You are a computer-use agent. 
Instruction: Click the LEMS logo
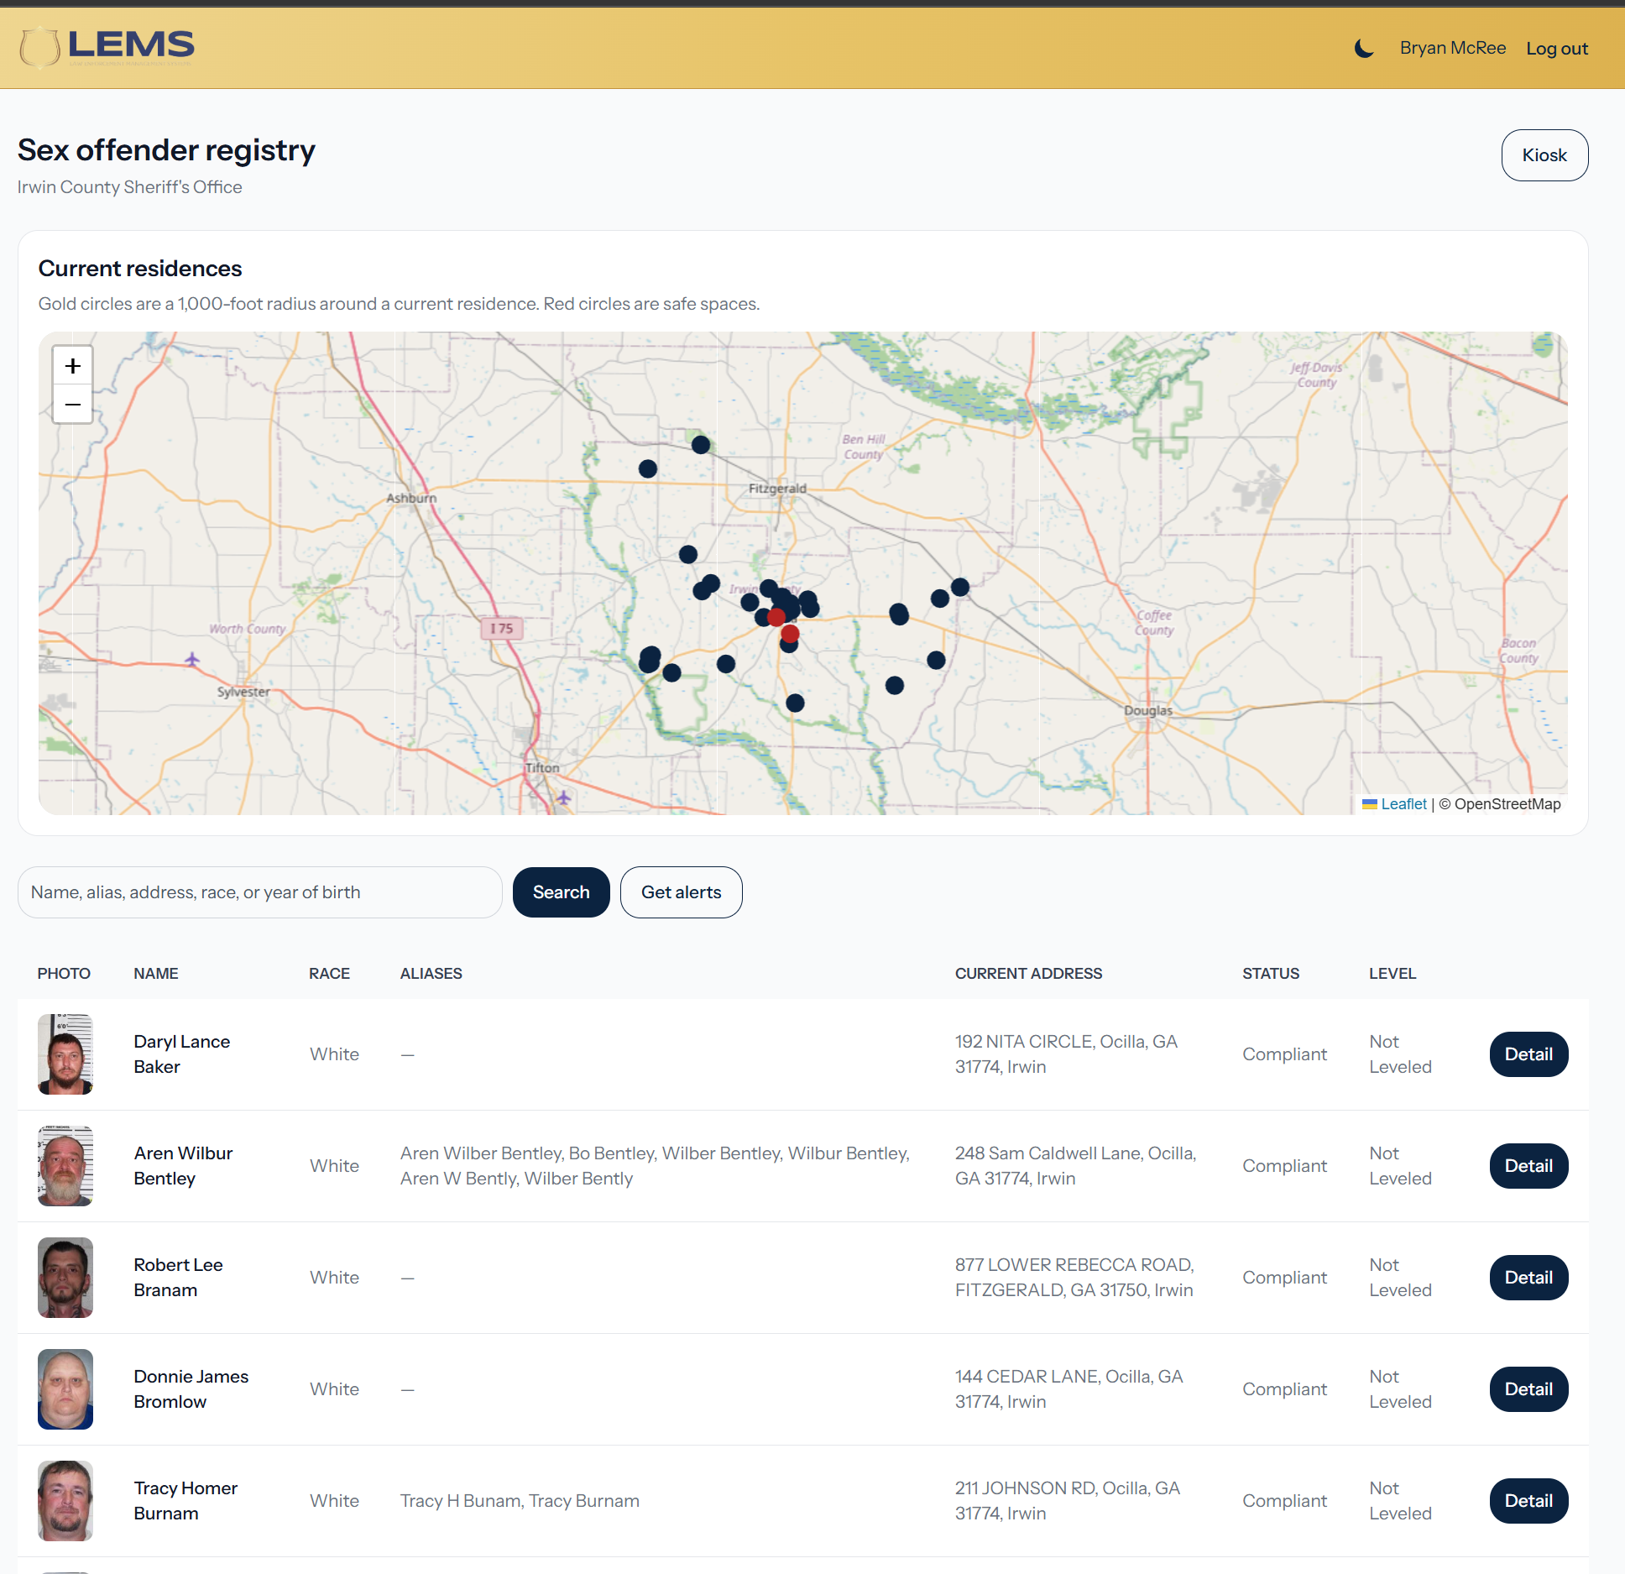point(107,47)
